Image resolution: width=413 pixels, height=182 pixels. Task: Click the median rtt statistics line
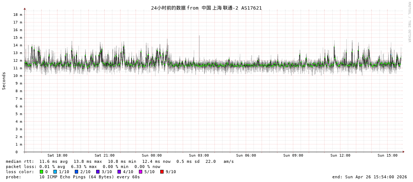(x=120, y=161)
